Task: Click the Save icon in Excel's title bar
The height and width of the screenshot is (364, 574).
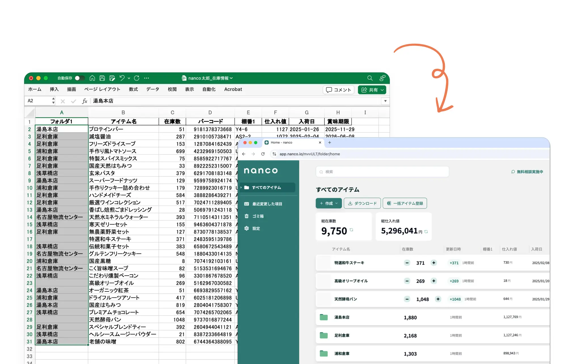Action: (x=102, y=78)
